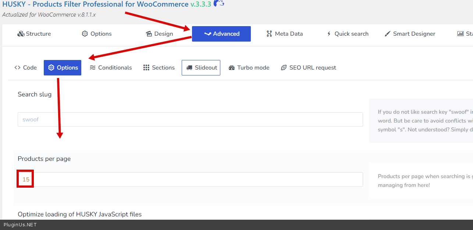The width and height of the screenshot is (473, 230).
Task: Focus the Search slug input field
Action: (190, 120)
